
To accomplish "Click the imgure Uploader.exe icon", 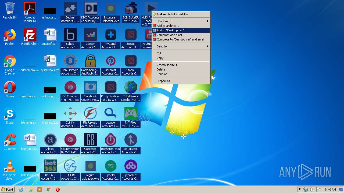I will (90, 170).
